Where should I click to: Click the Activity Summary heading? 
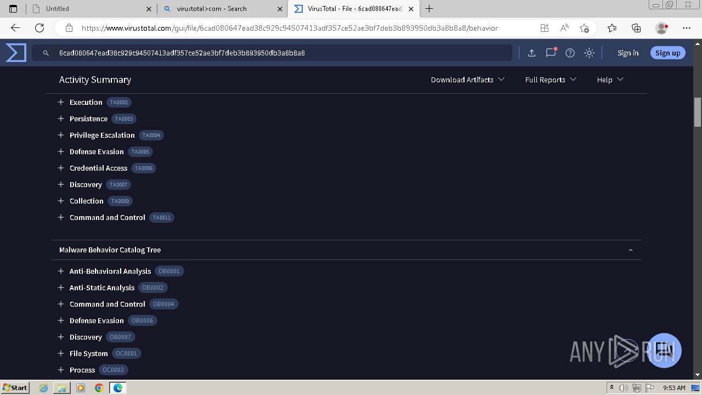95,80
